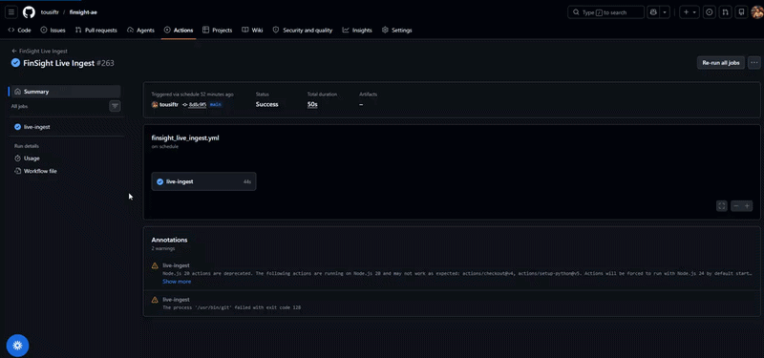Click the success check icon beside run title

[15, 63]
